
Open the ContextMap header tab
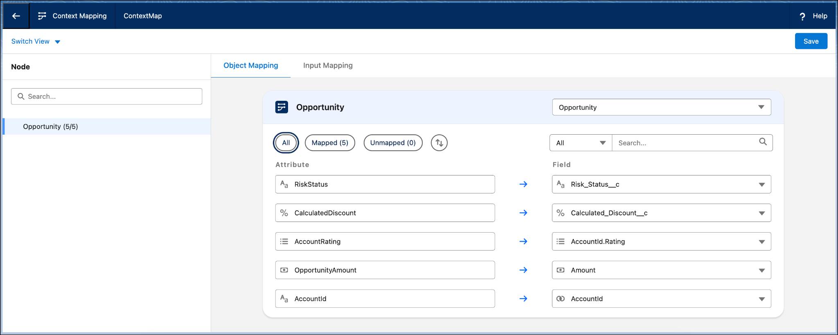coord(143,16)
